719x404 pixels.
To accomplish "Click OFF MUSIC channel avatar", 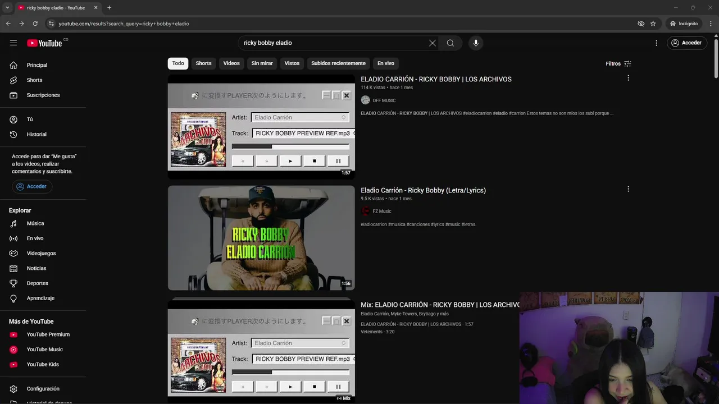I will 366,100.
